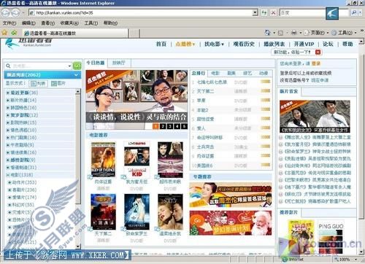Collapse the 电影(1318) tree category
Screen dimensions: 365x264
pos(8,175)
